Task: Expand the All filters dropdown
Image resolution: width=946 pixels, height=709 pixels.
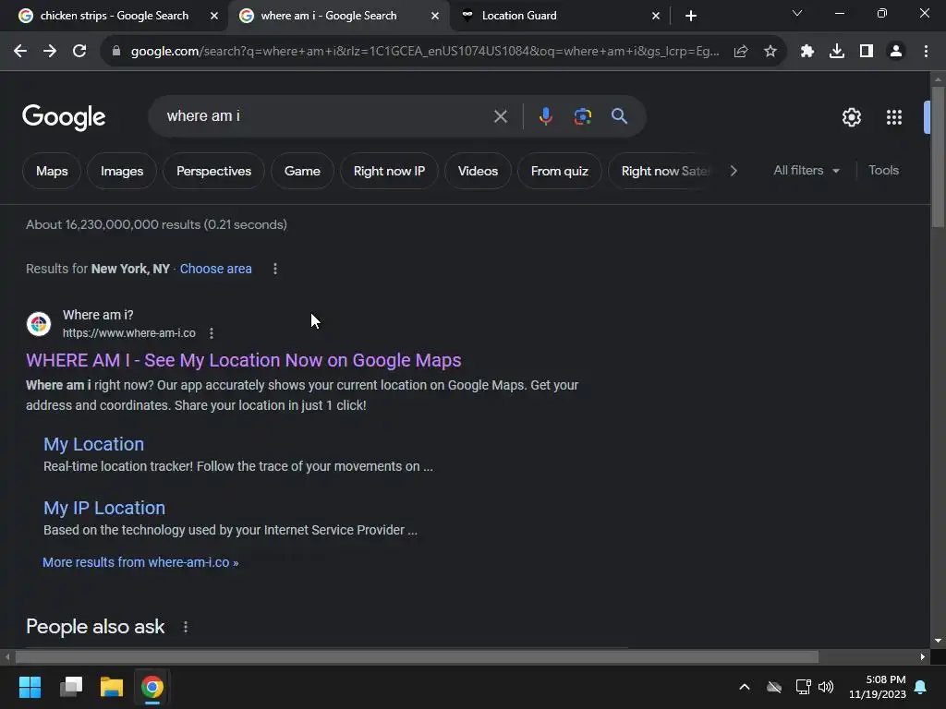Action: point(807,171)
